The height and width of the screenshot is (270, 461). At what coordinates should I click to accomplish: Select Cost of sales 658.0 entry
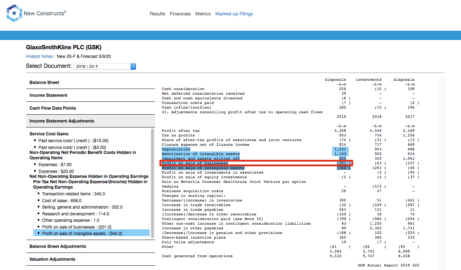tap(62, 201)
